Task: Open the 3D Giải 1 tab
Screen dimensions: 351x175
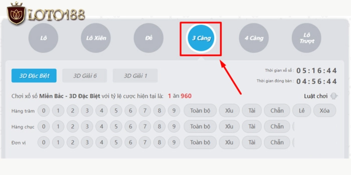Action: (x=135, y=76)
